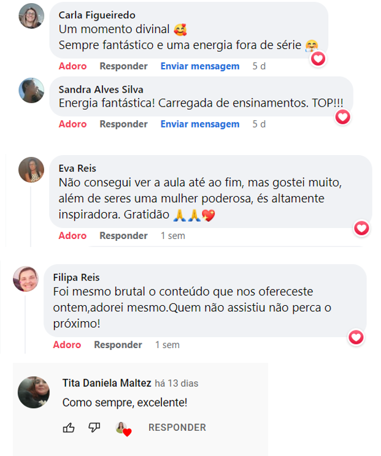Click heart reaction on Sandra Alves Silva's comment

point(342,117)
